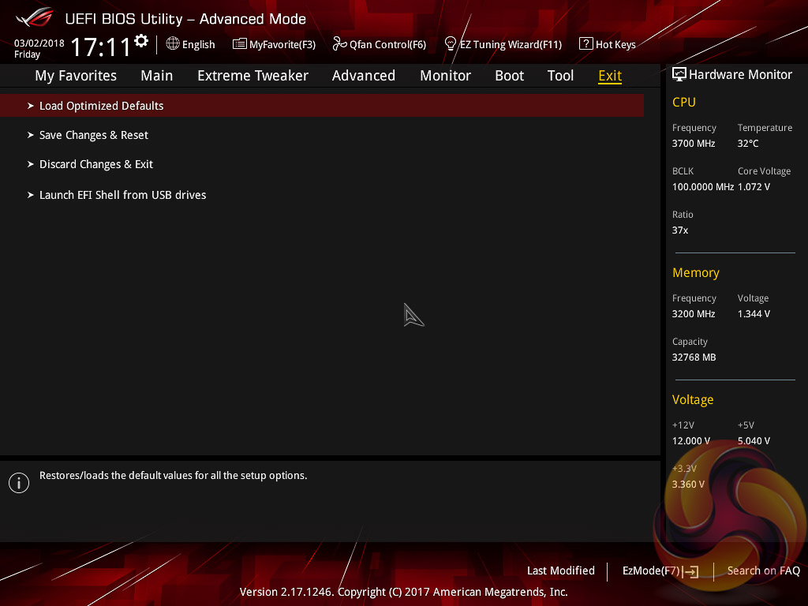The image size is (808, 606).
Task: Expand the Launch EFI Shell arrow
Action: pyautogui.click(x=31, y=195)
